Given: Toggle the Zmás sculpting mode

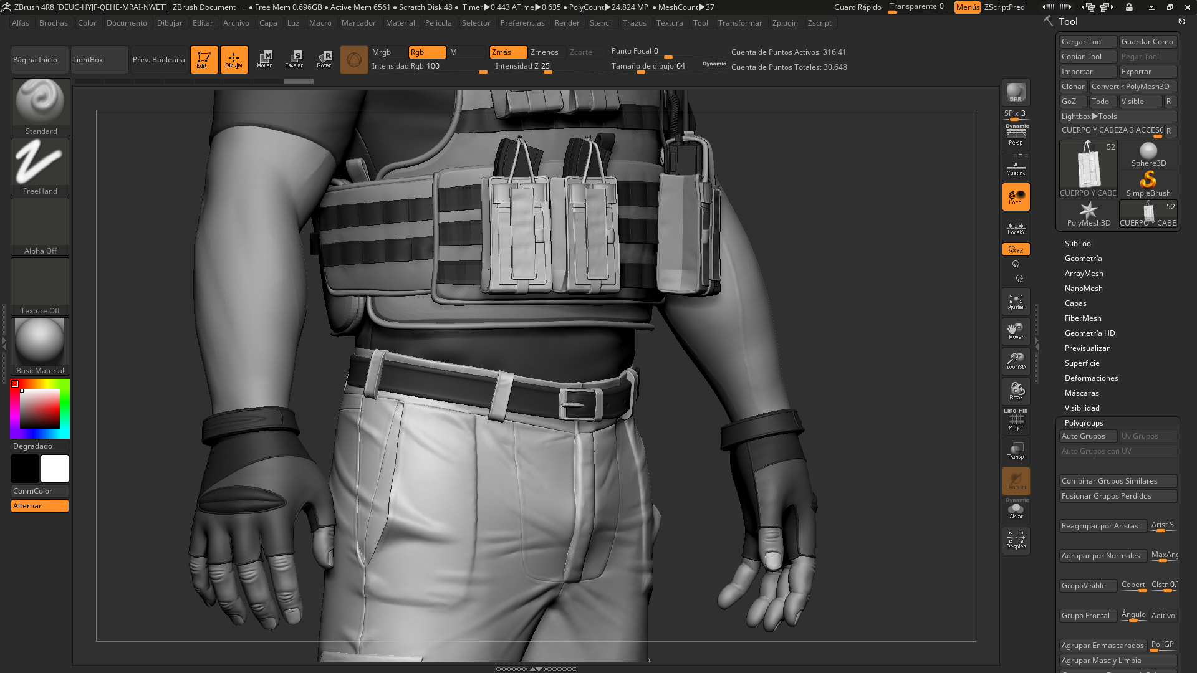Looking at the screenshot, I should pyautogui.click(x=507, y=52).
